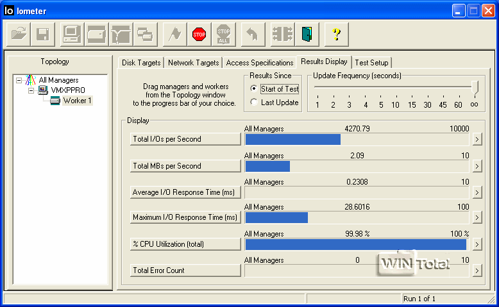Exit Iometer via door icon
Viewport: 499px width, 307px height.
click(x=307, y=34)
